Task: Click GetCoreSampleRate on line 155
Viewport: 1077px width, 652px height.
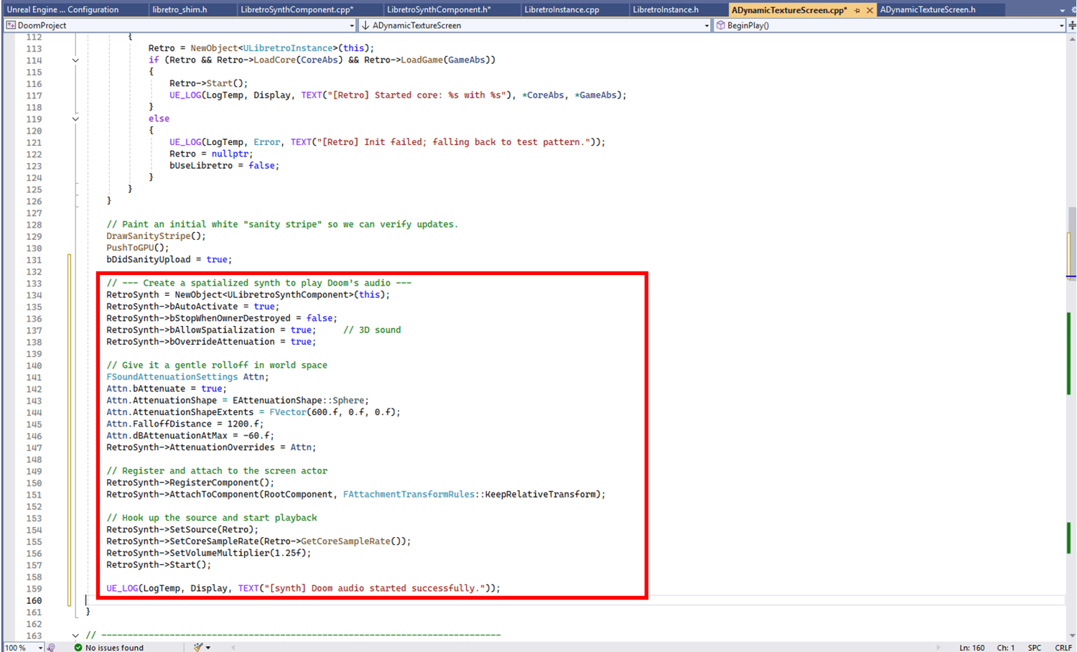Action: (345, 541)
